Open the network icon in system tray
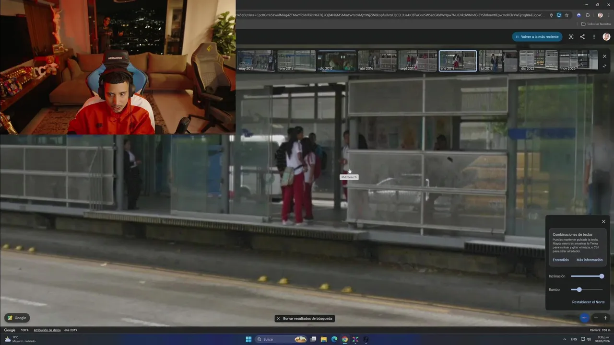614x345 pixels. (582, 339)
